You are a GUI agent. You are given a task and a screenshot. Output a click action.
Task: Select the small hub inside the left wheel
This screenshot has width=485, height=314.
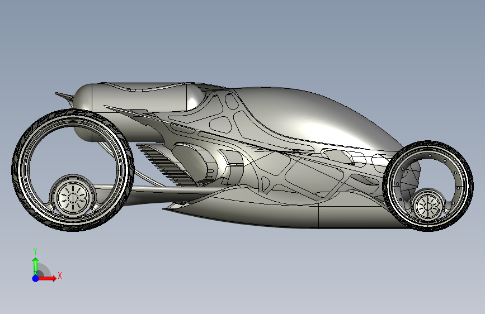point(73,197)
